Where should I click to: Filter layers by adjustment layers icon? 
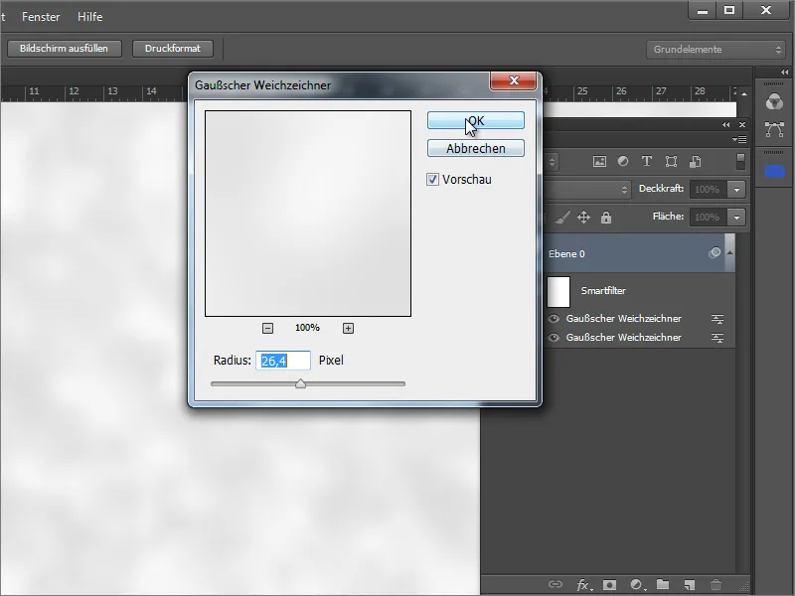point(623,161)
